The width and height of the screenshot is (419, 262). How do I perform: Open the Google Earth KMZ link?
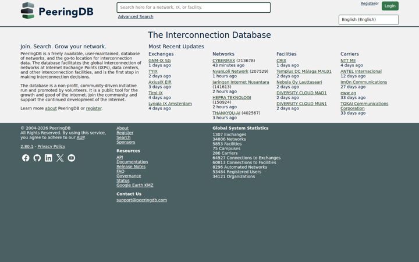(135, 185)
